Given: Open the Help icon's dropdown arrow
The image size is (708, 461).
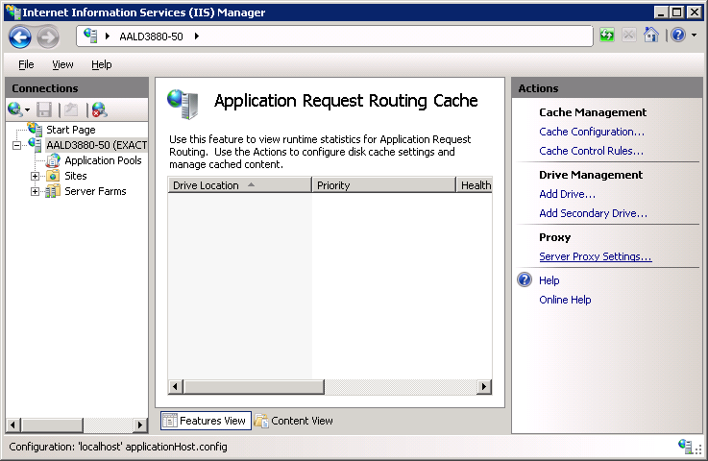Looking at the screenshot, I should tap(694, 35).
